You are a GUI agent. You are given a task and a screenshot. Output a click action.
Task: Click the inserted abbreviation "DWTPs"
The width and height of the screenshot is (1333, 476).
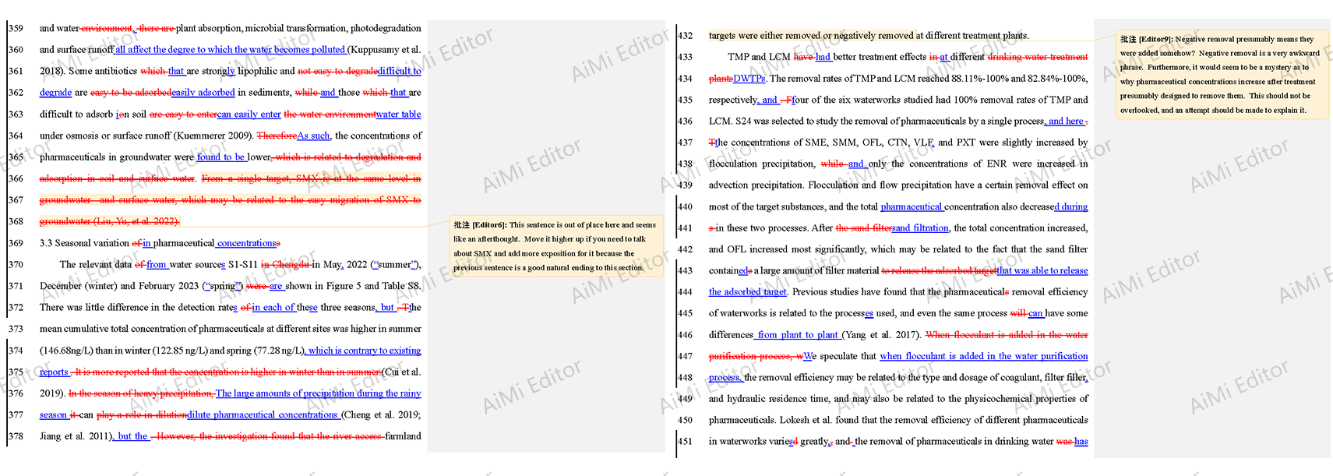pyautogui.click(x=749, y=79)
